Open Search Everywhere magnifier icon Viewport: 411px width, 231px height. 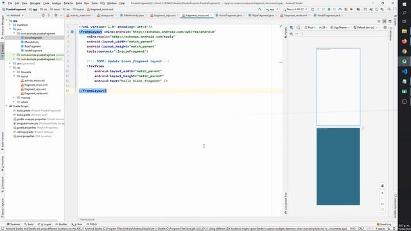[x=389, y=9]
